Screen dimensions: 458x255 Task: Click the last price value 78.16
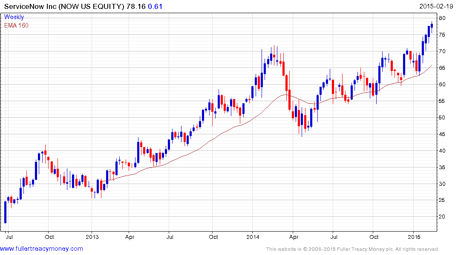pyautogui.click(x=136, y=6)
